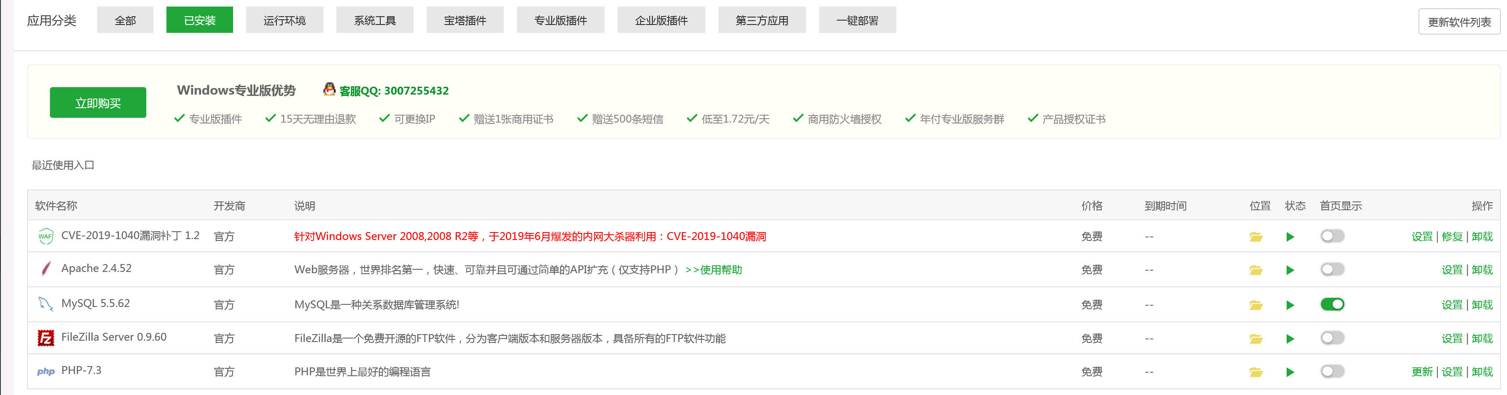Click the 更新软件列表 button
Screen dimensions: 1507x395
[x=1459, y=21]
